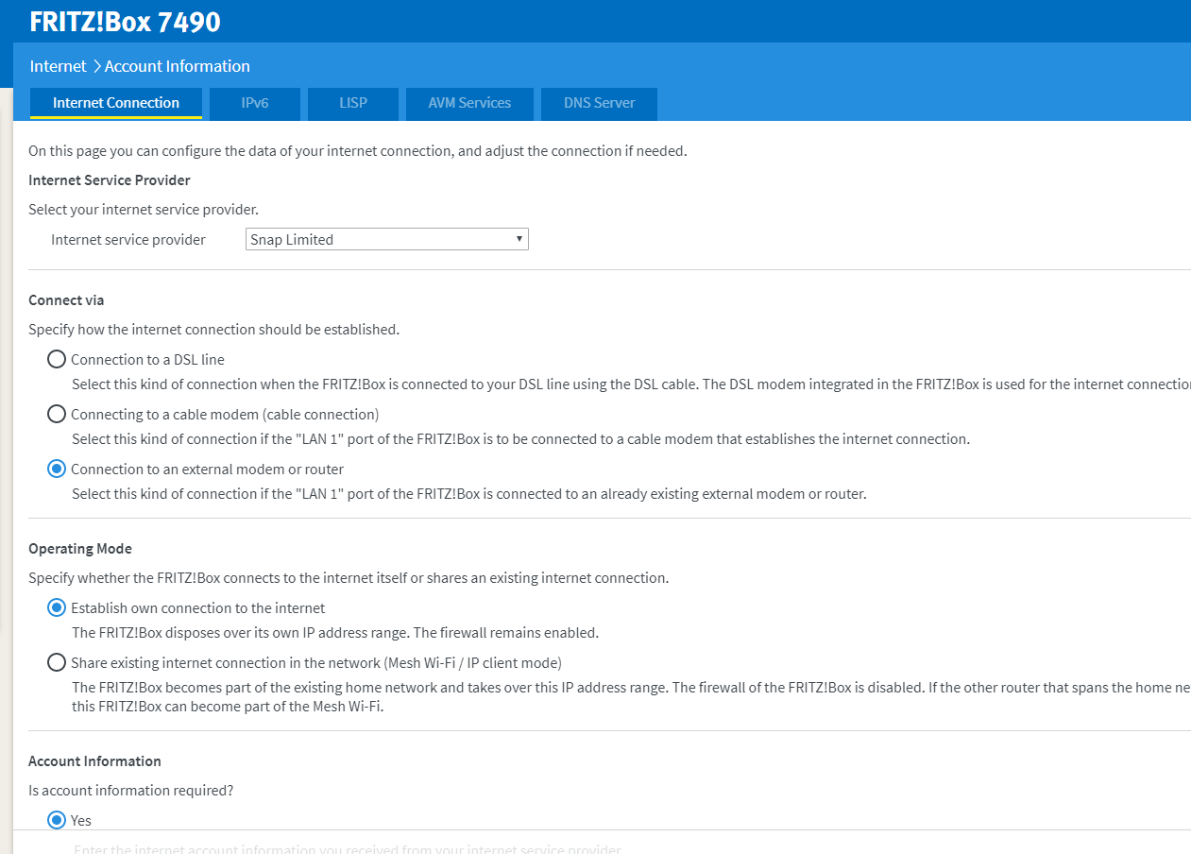Click the Connect via heading
The width and height of the screenshot is (1191, 854).
click(66, 300)
